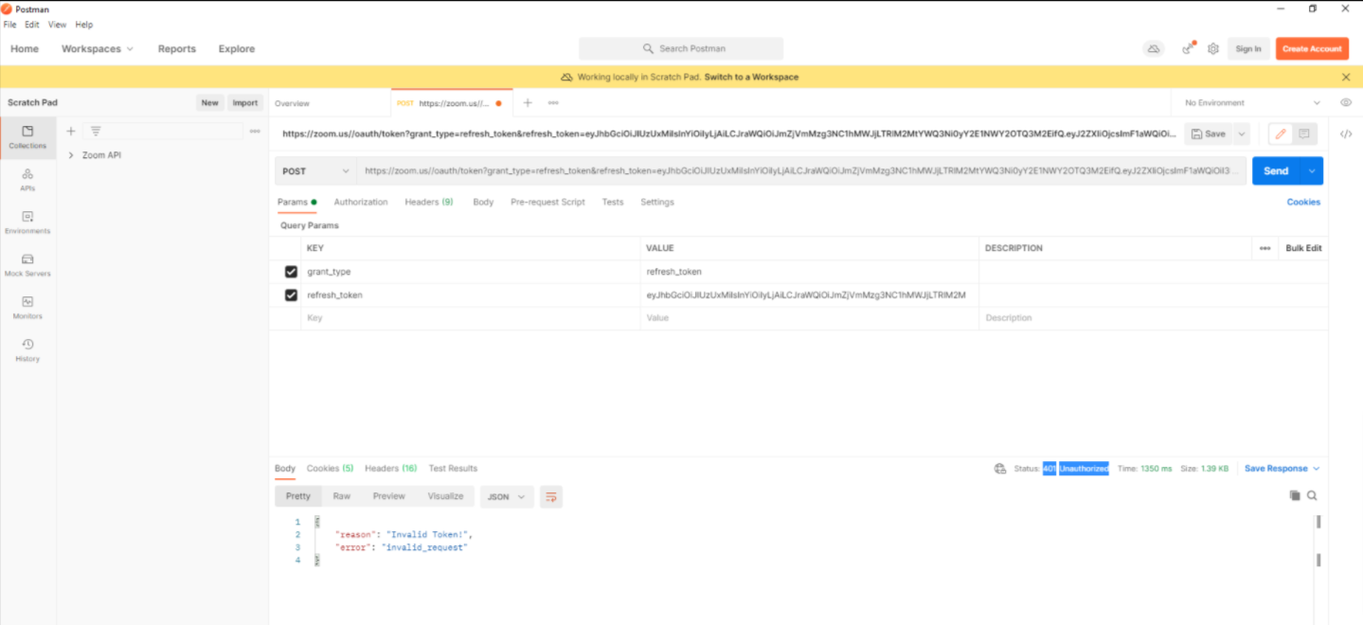The image size is (1363, 625).
Task: Open response Headers (16) tab
Action: pyautogui.click(x=391, y=469)
